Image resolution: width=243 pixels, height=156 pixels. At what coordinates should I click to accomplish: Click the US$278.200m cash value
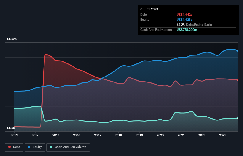click(187, 30)
